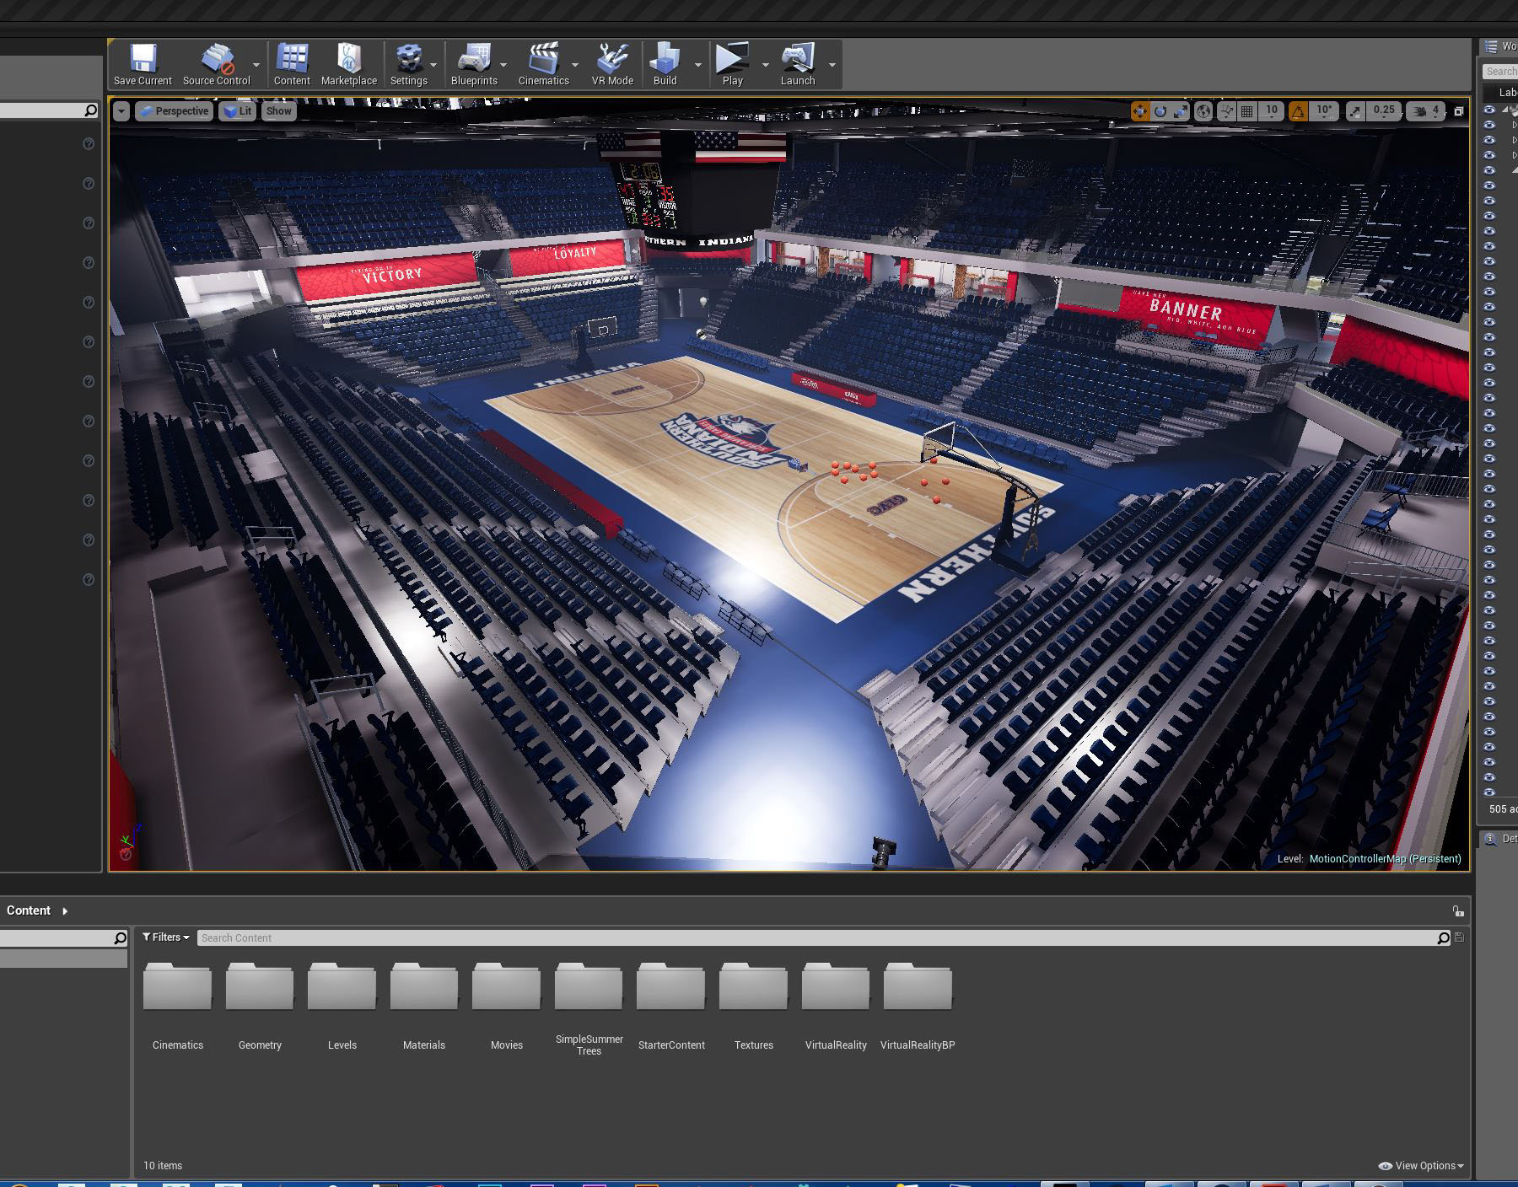Image resolution: width=1518 pixels, height=1187 pixels.
Task: Open scale snap value 0.25 dropdown
Action: (x=1384, y=111)
